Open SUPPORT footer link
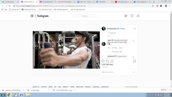The width and height of the screenshot is (172, 97). [44, 87]
